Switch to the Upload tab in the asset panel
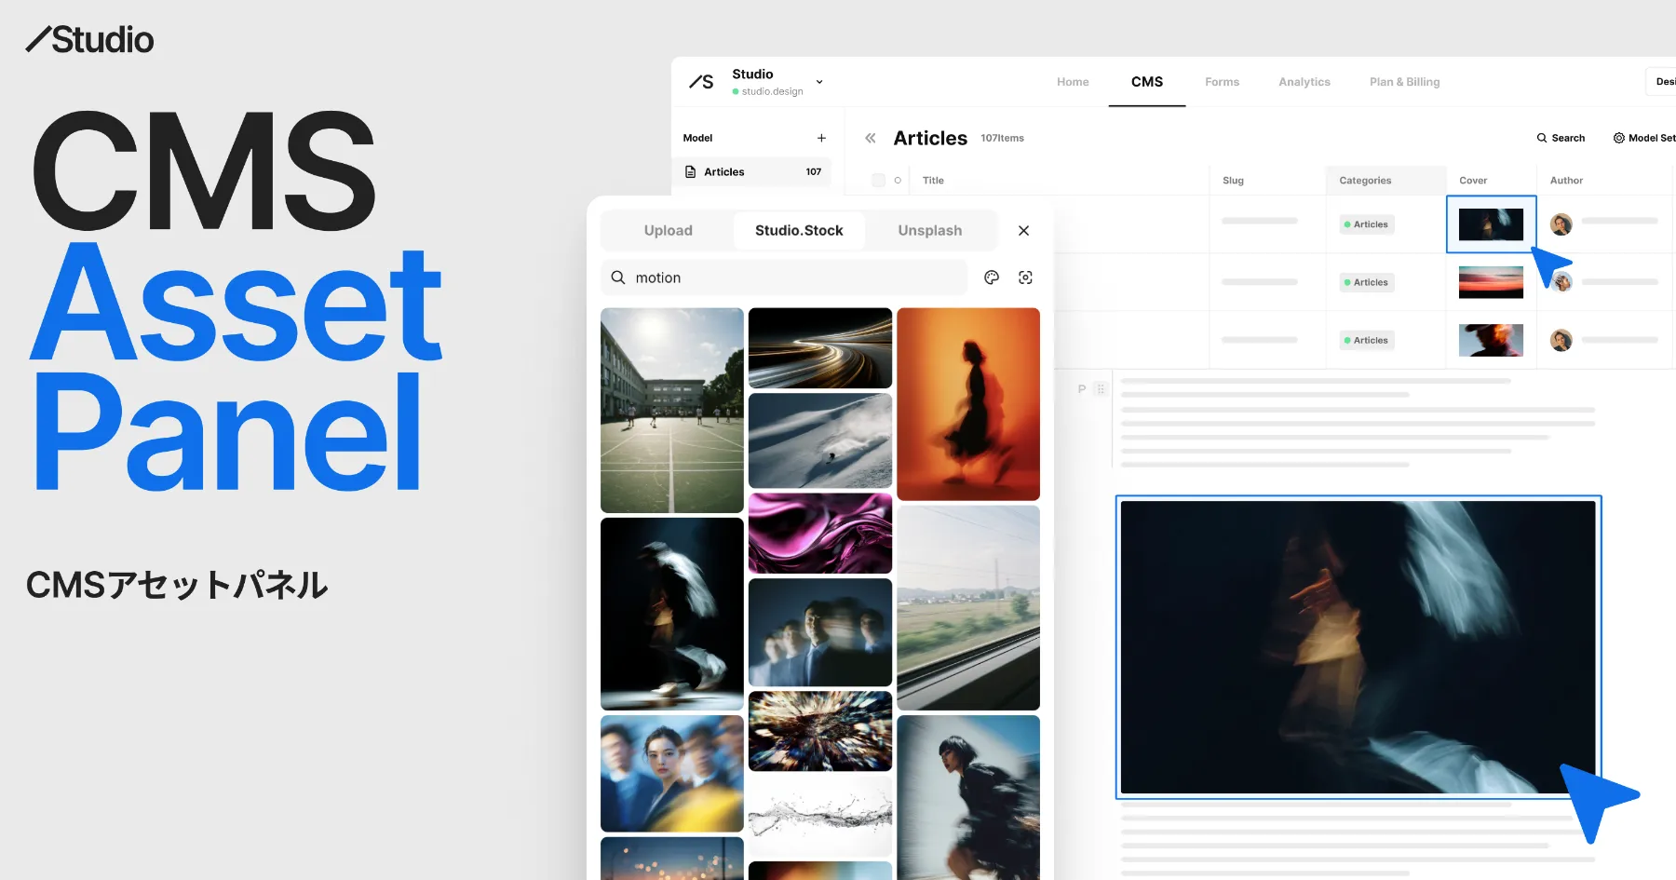This screenshot has height=880, width=1676. pos(669,231)
